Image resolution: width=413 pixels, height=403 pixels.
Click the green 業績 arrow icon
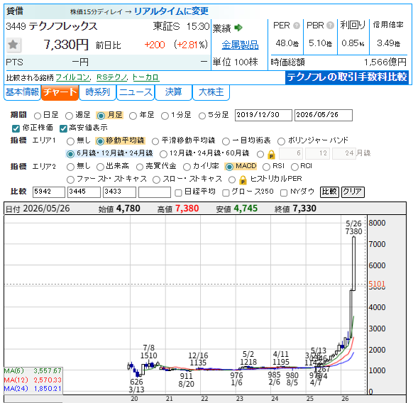pos(238,28)
